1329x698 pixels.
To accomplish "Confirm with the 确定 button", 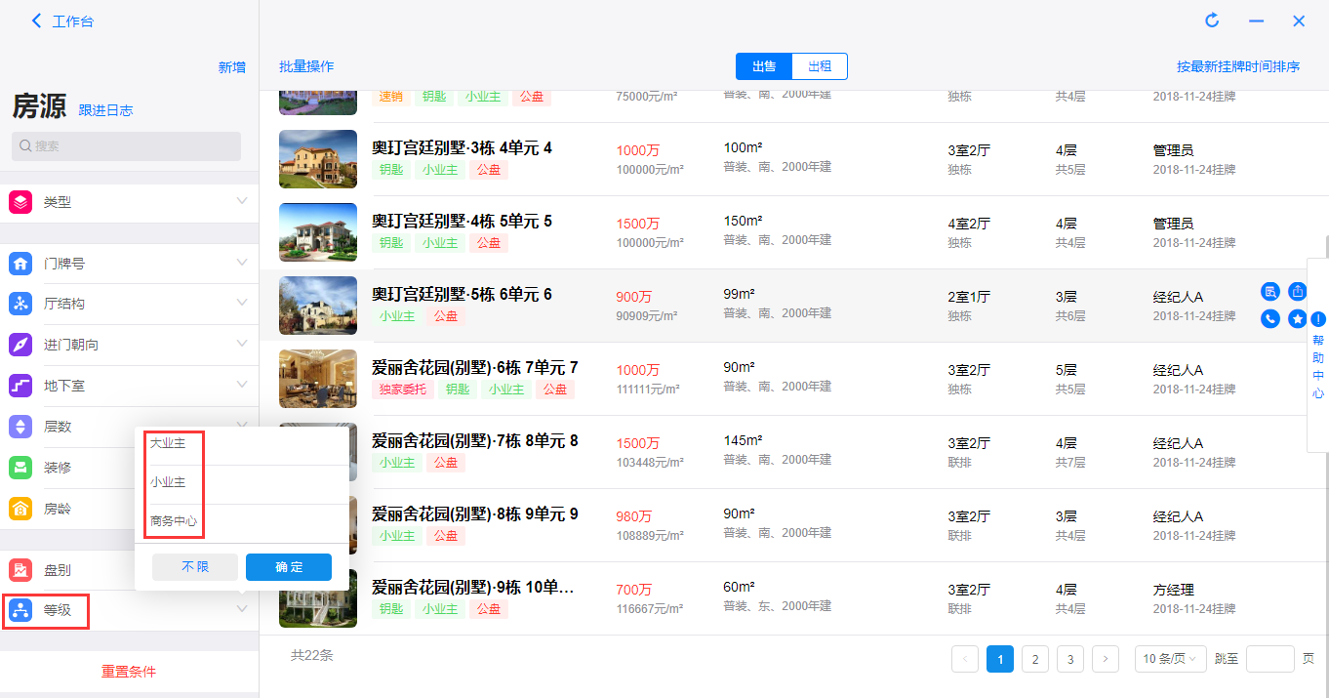I will [x=289, y=567].
